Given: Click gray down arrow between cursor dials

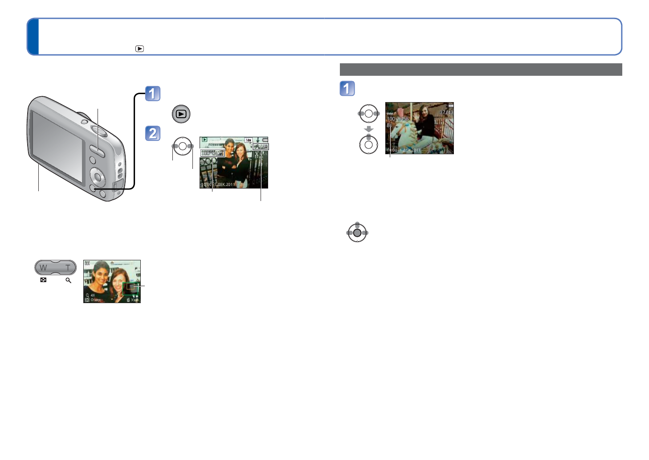Looking at the screenshot, I should (368, 129).
